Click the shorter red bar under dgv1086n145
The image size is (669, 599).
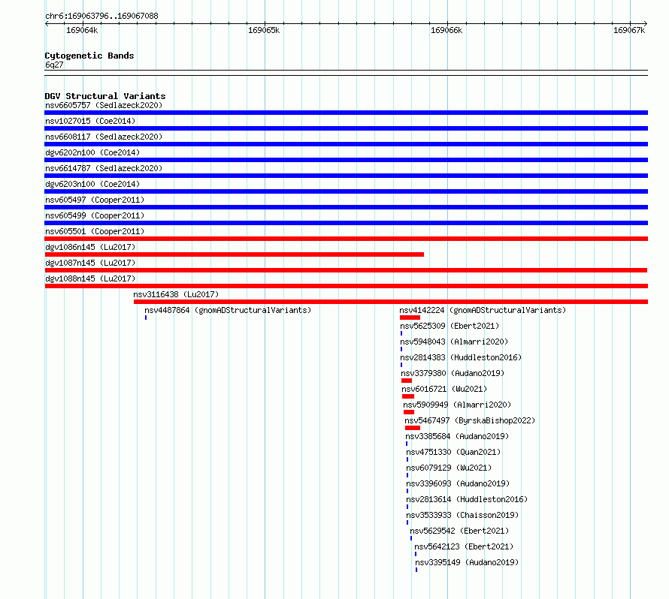[x=235, y=254]
